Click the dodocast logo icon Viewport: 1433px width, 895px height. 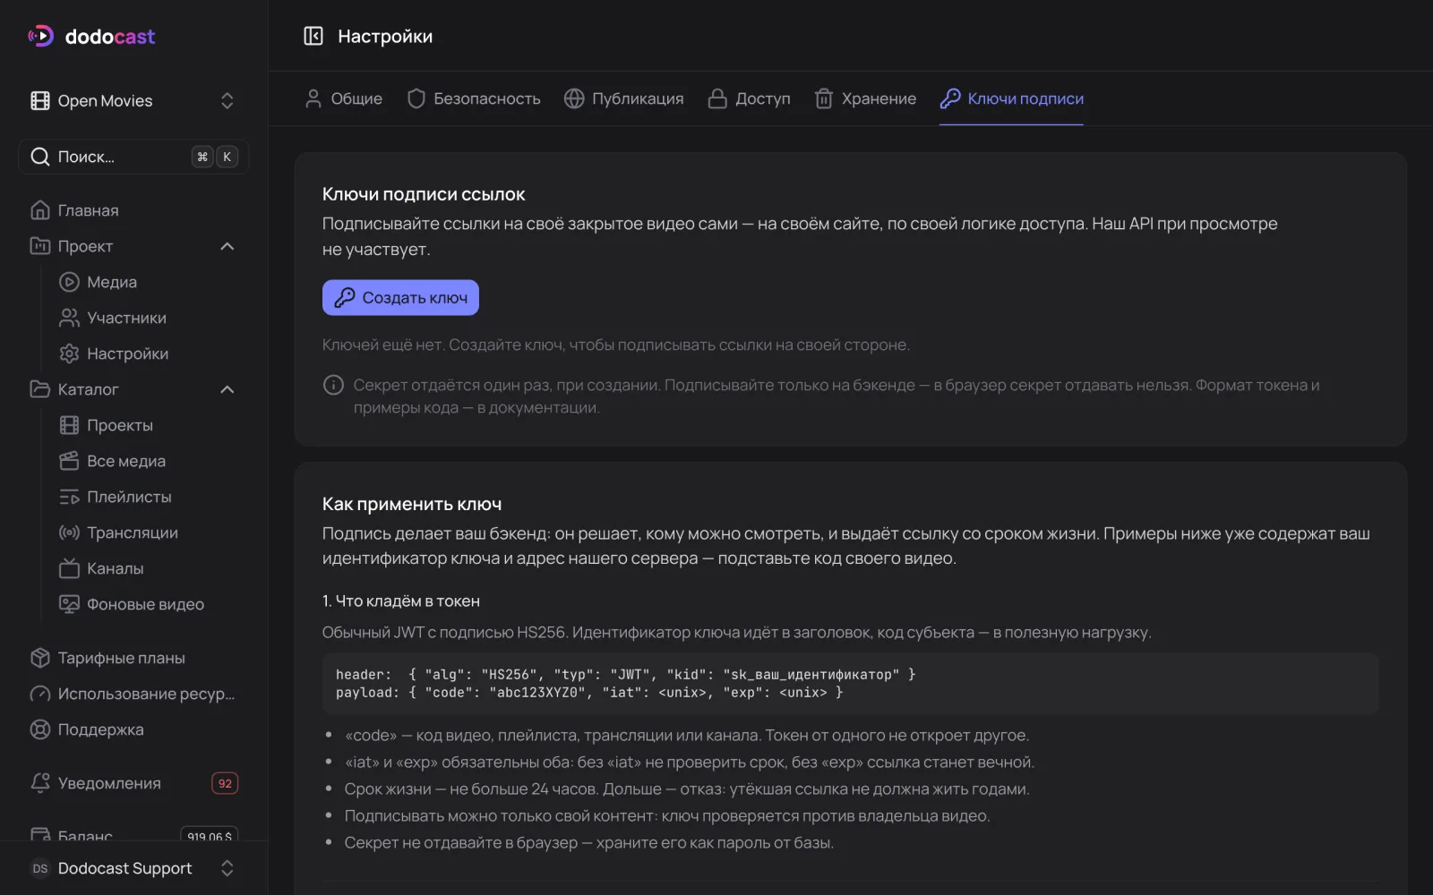coord(41,36)
